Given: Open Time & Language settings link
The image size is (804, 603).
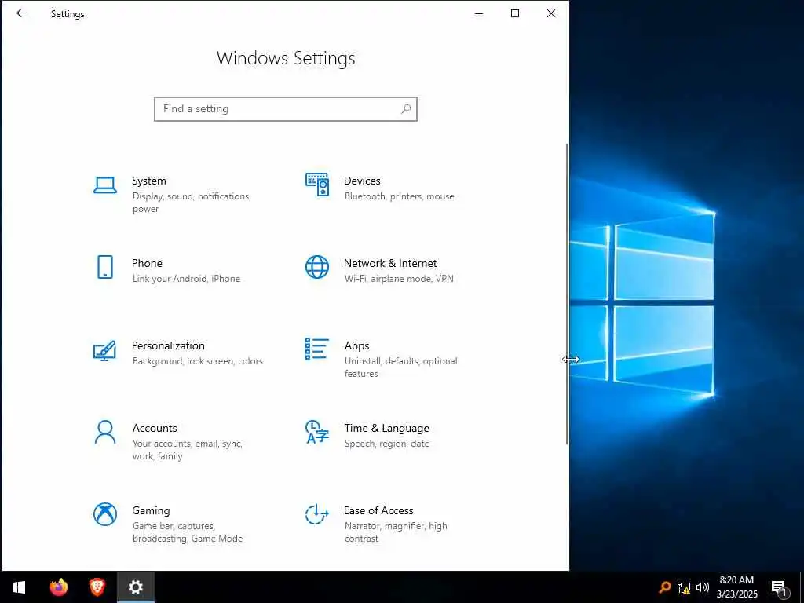Looking at the screenshot, I should 386,428.
